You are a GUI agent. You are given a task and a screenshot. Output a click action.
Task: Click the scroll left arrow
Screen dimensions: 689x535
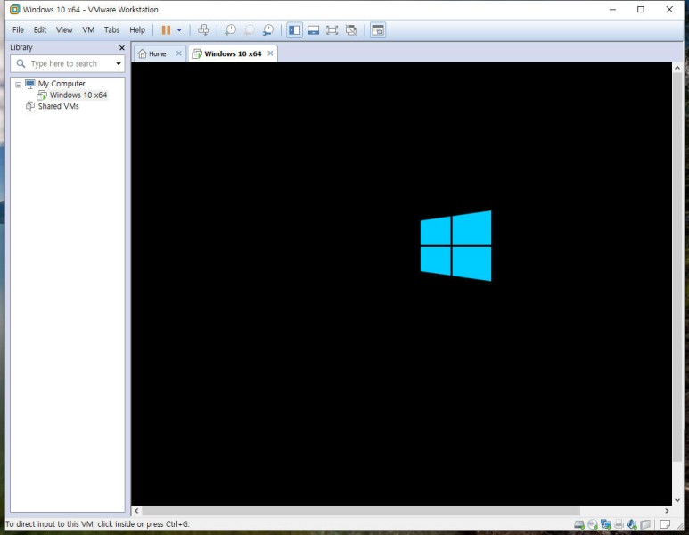(136, 511)
